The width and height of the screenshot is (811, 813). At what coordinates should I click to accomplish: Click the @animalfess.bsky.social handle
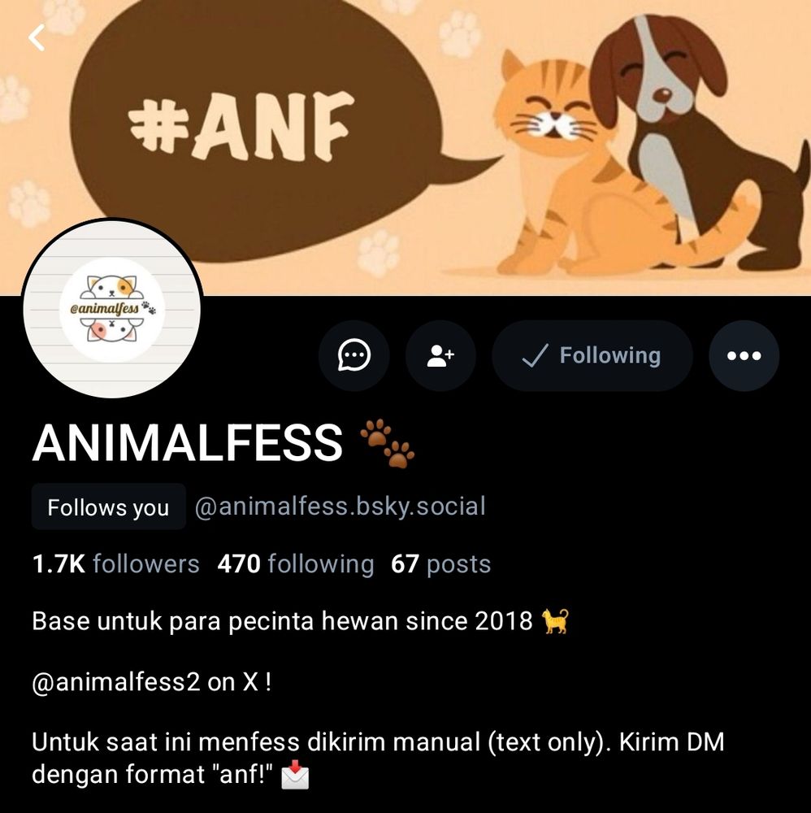tap(340, 506)
